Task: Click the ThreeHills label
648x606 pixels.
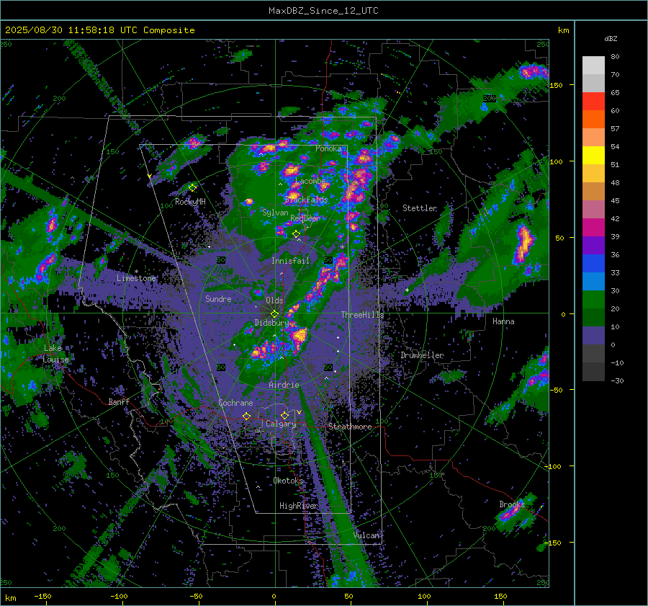Action: click(362, 315)
